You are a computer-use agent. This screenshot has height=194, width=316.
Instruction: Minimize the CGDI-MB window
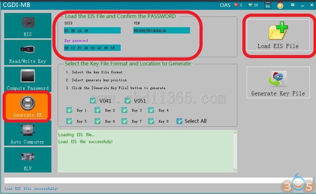point(302,5)
